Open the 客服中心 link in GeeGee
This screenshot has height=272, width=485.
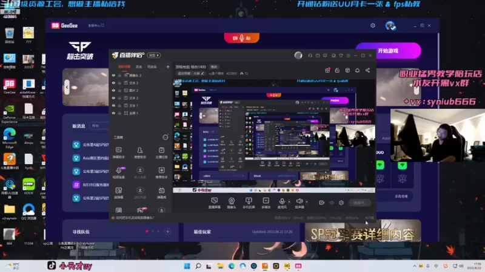tap(96, 25)
